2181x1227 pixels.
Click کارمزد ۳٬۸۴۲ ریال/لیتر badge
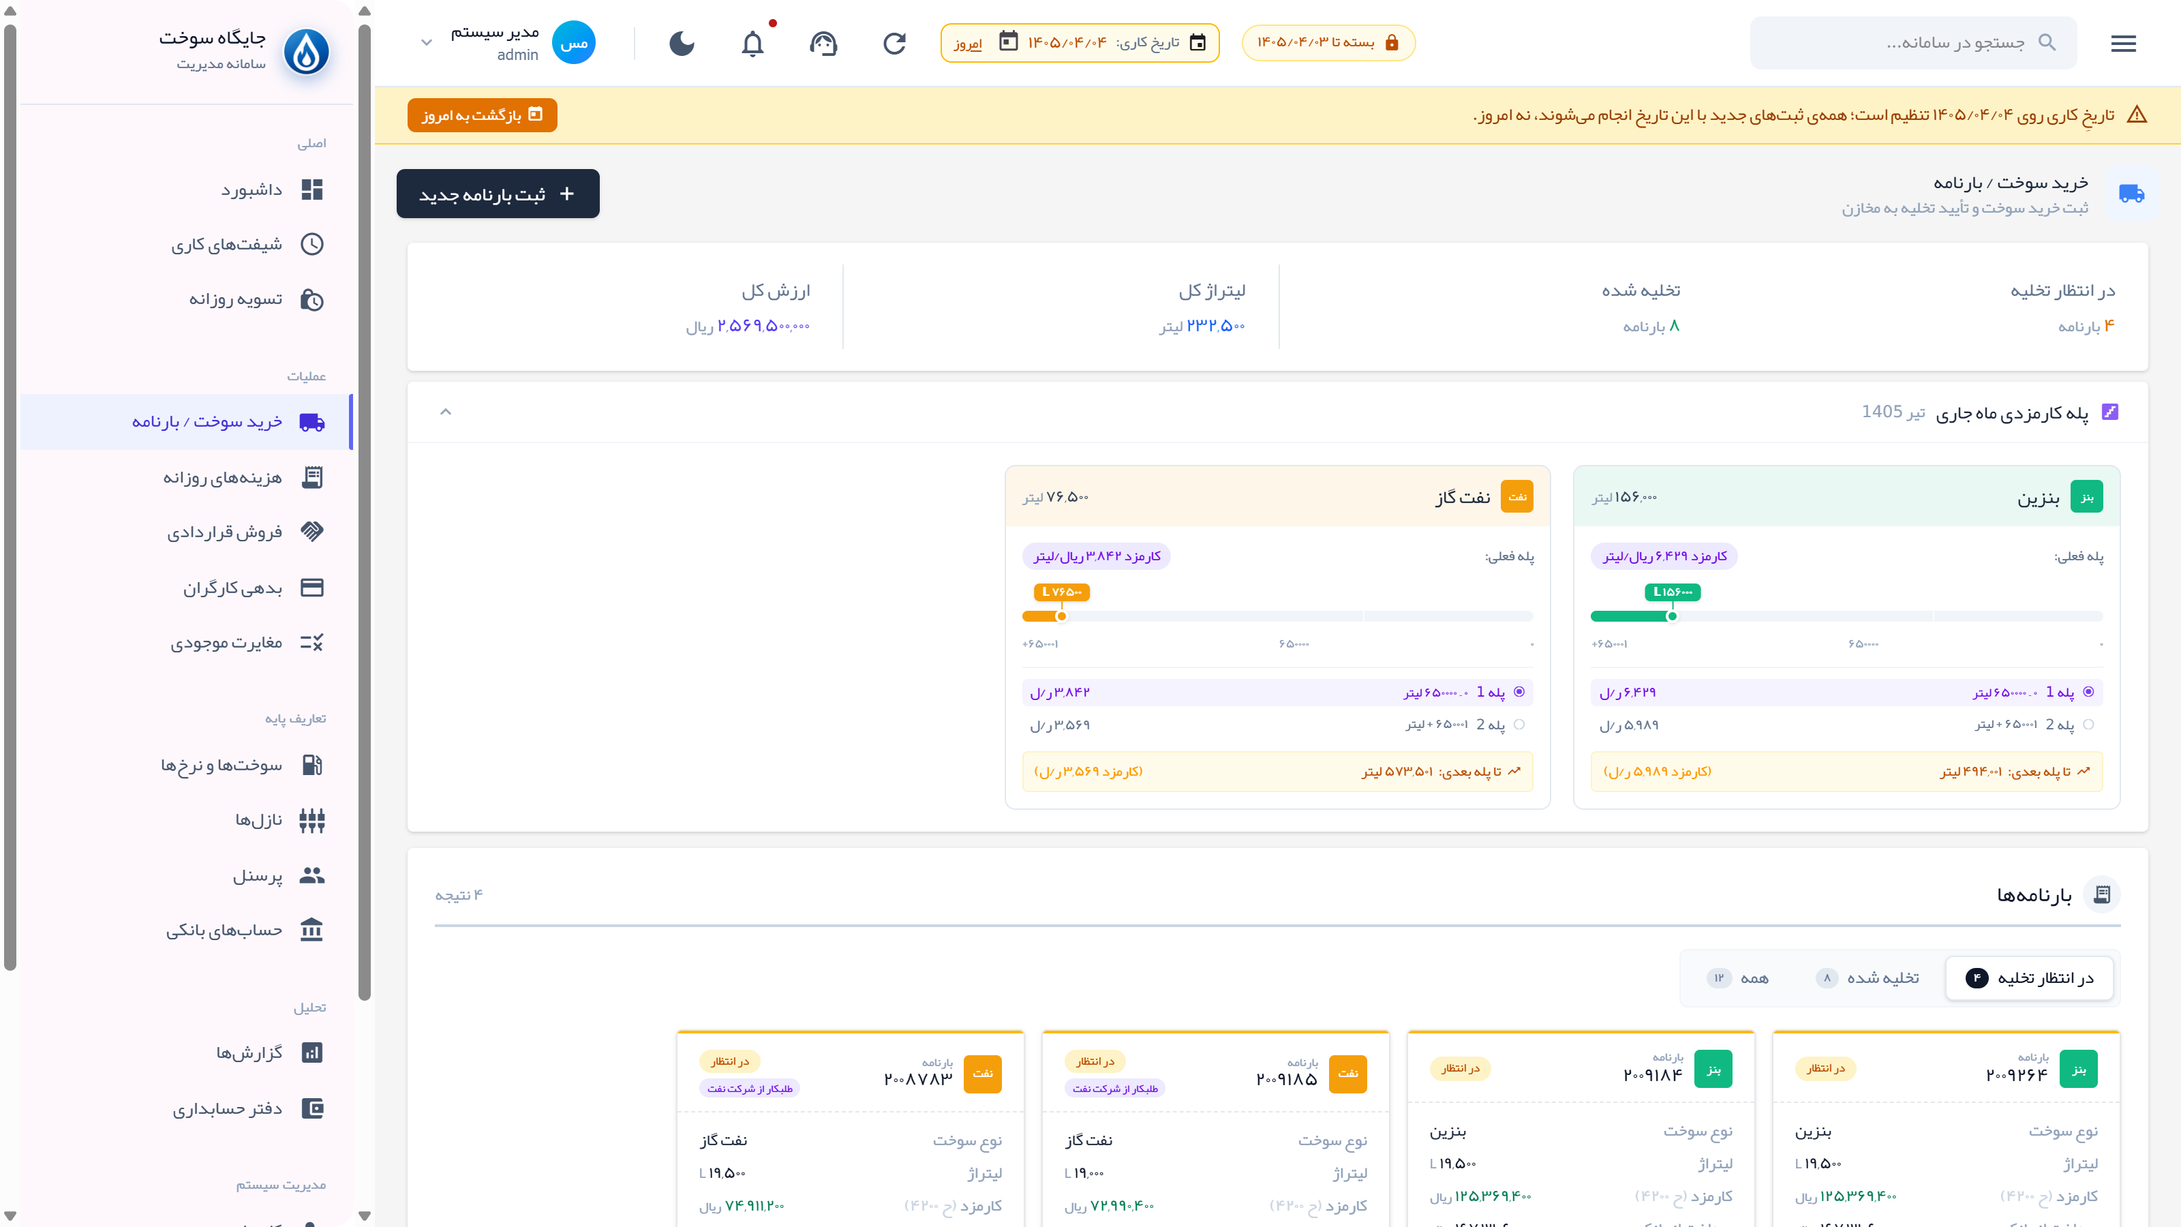click(1095, 556)
